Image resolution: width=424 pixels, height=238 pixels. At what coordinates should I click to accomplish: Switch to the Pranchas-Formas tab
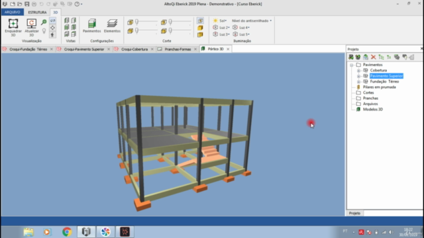178,49
